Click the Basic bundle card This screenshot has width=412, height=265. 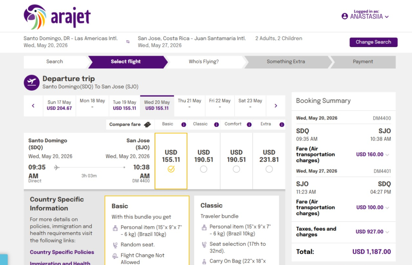coord(147,230)
